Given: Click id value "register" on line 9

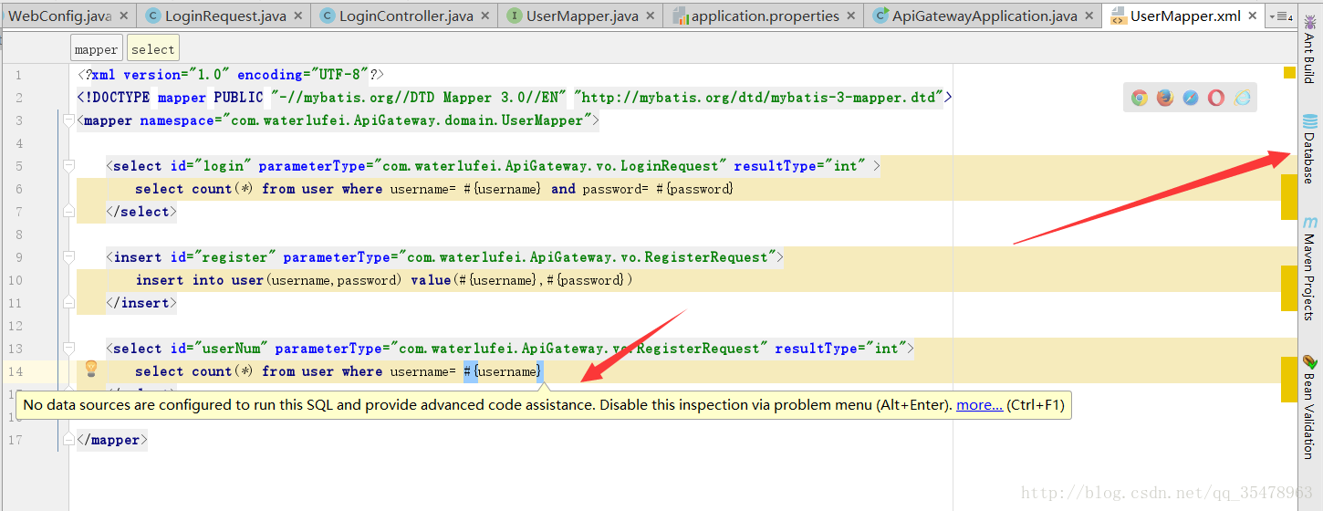Looking at the screenshot, I should [x=232, y=257].
